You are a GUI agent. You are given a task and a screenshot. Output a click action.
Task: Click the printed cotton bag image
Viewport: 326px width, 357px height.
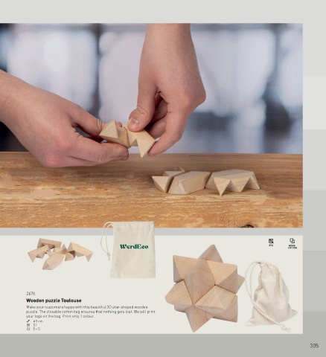point(129,250)
